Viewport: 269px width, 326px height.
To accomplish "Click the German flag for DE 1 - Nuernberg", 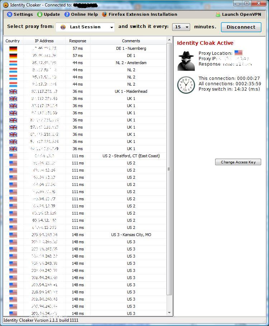I will pyautogui.click(x=13, y=48).
